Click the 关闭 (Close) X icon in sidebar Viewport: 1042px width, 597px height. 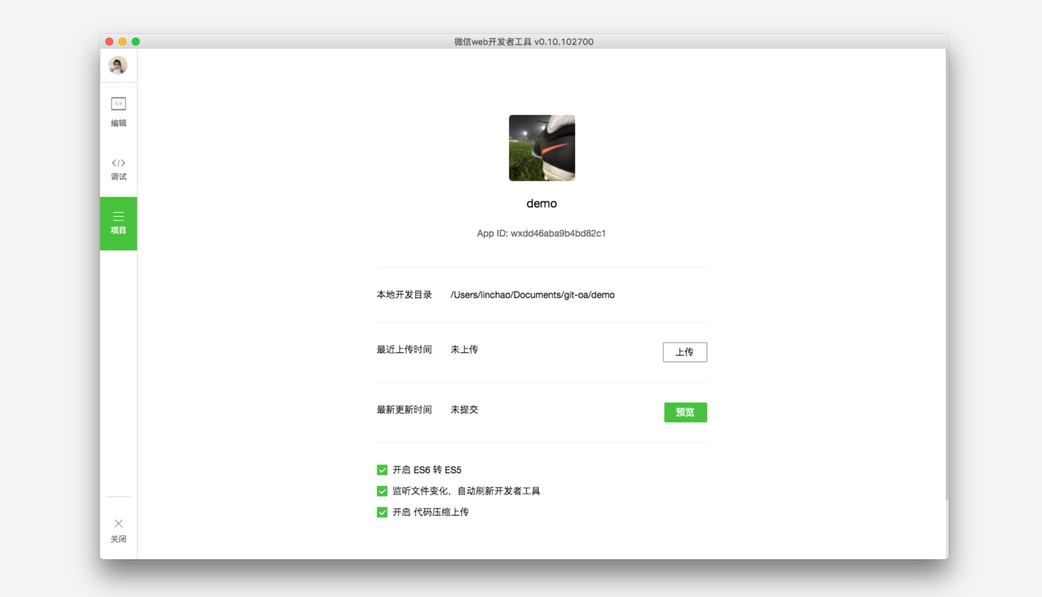click(x=118, y=524)
